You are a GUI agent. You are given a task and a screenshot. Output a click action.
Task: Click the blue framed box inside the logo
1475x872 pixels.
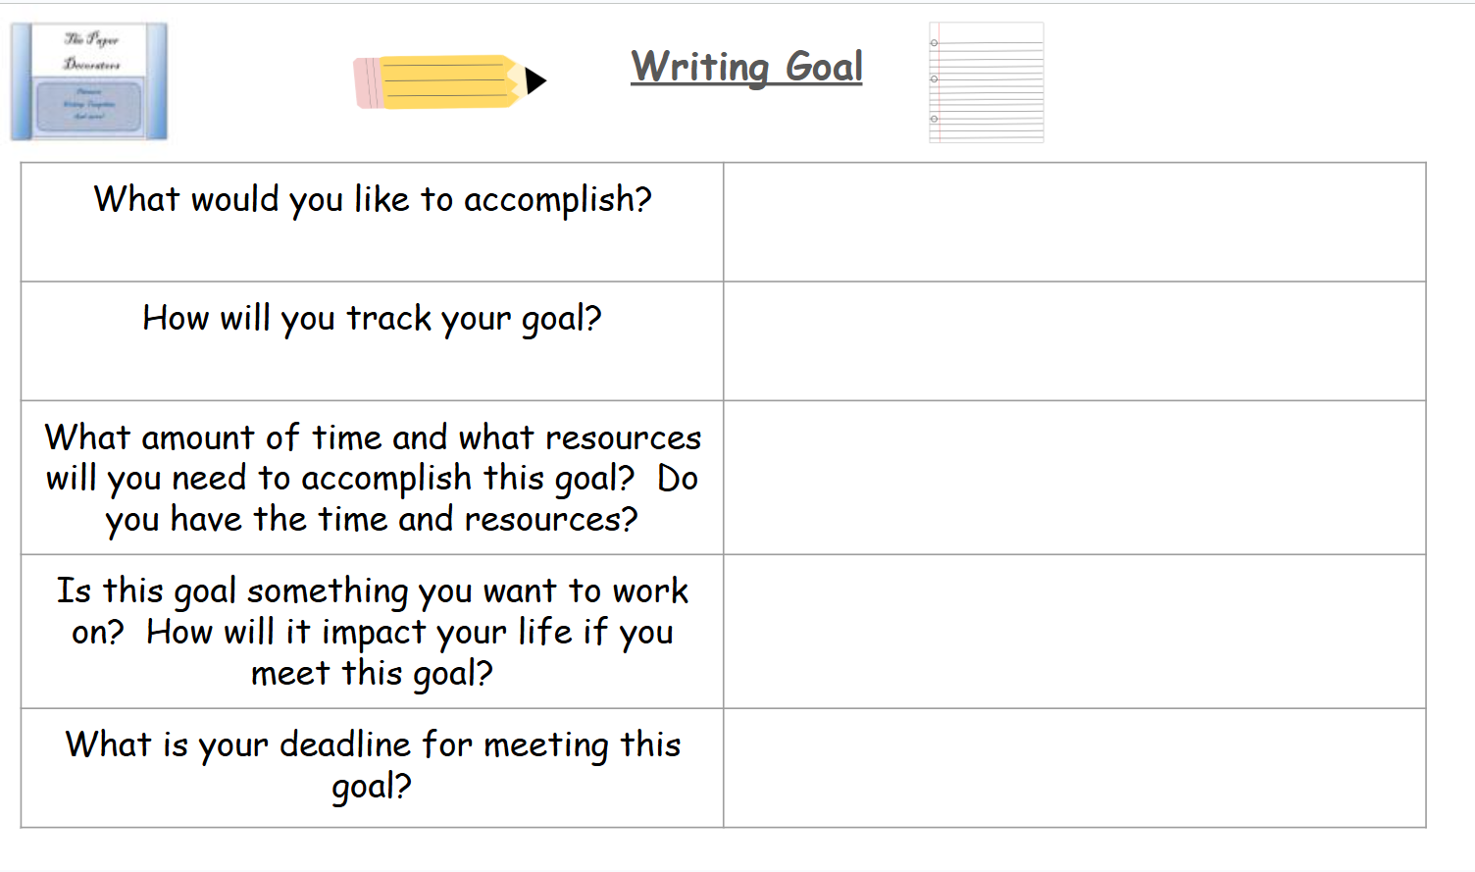point(88,106)
